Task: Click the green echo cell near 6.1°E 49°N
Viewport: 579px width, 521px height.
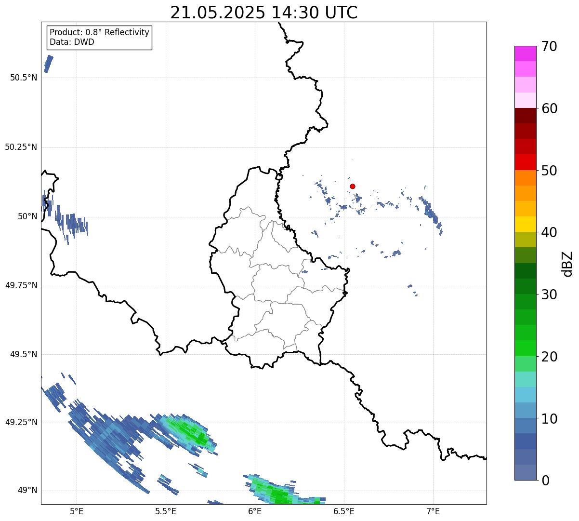Action: (x=279, y=493)
